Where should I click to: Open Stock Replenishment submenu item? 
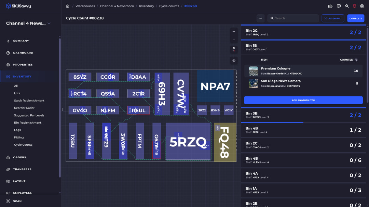coord(29,100)
